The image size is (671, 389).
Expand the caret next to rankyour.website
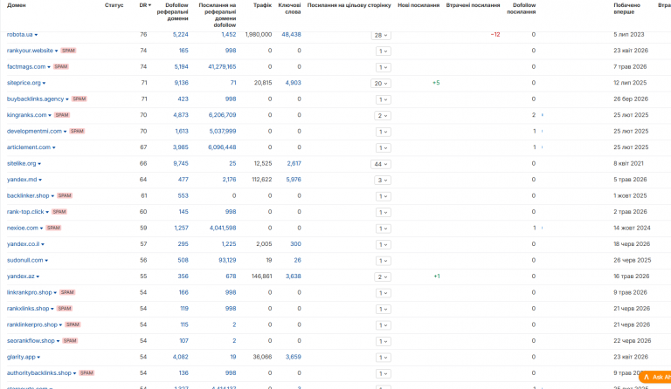pyautogui.click(x=57, y=51)
